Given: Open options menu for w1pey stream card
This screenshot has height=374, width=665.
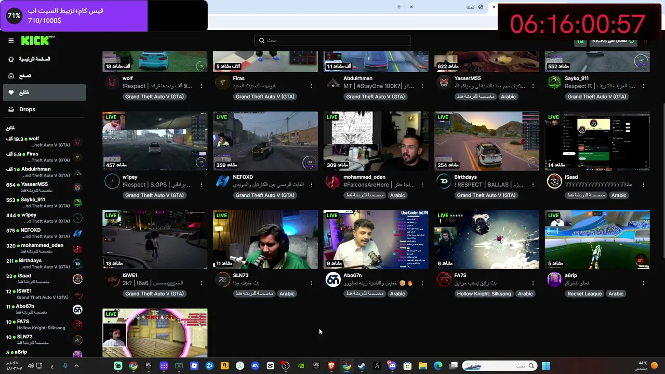Looking at the screenshot, I should pos(201,184).
